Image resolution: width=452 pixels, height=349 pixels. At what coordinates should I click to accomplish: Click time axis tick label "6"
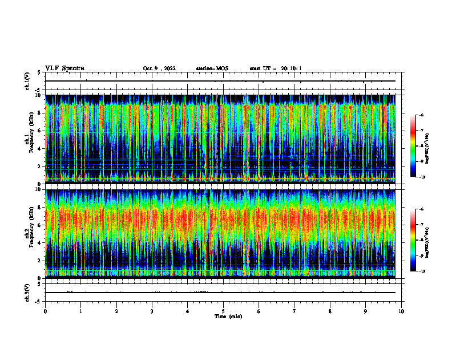259,311
